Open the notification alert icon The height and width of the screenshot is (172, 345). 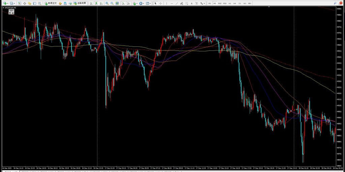click(x=341, y=3)
